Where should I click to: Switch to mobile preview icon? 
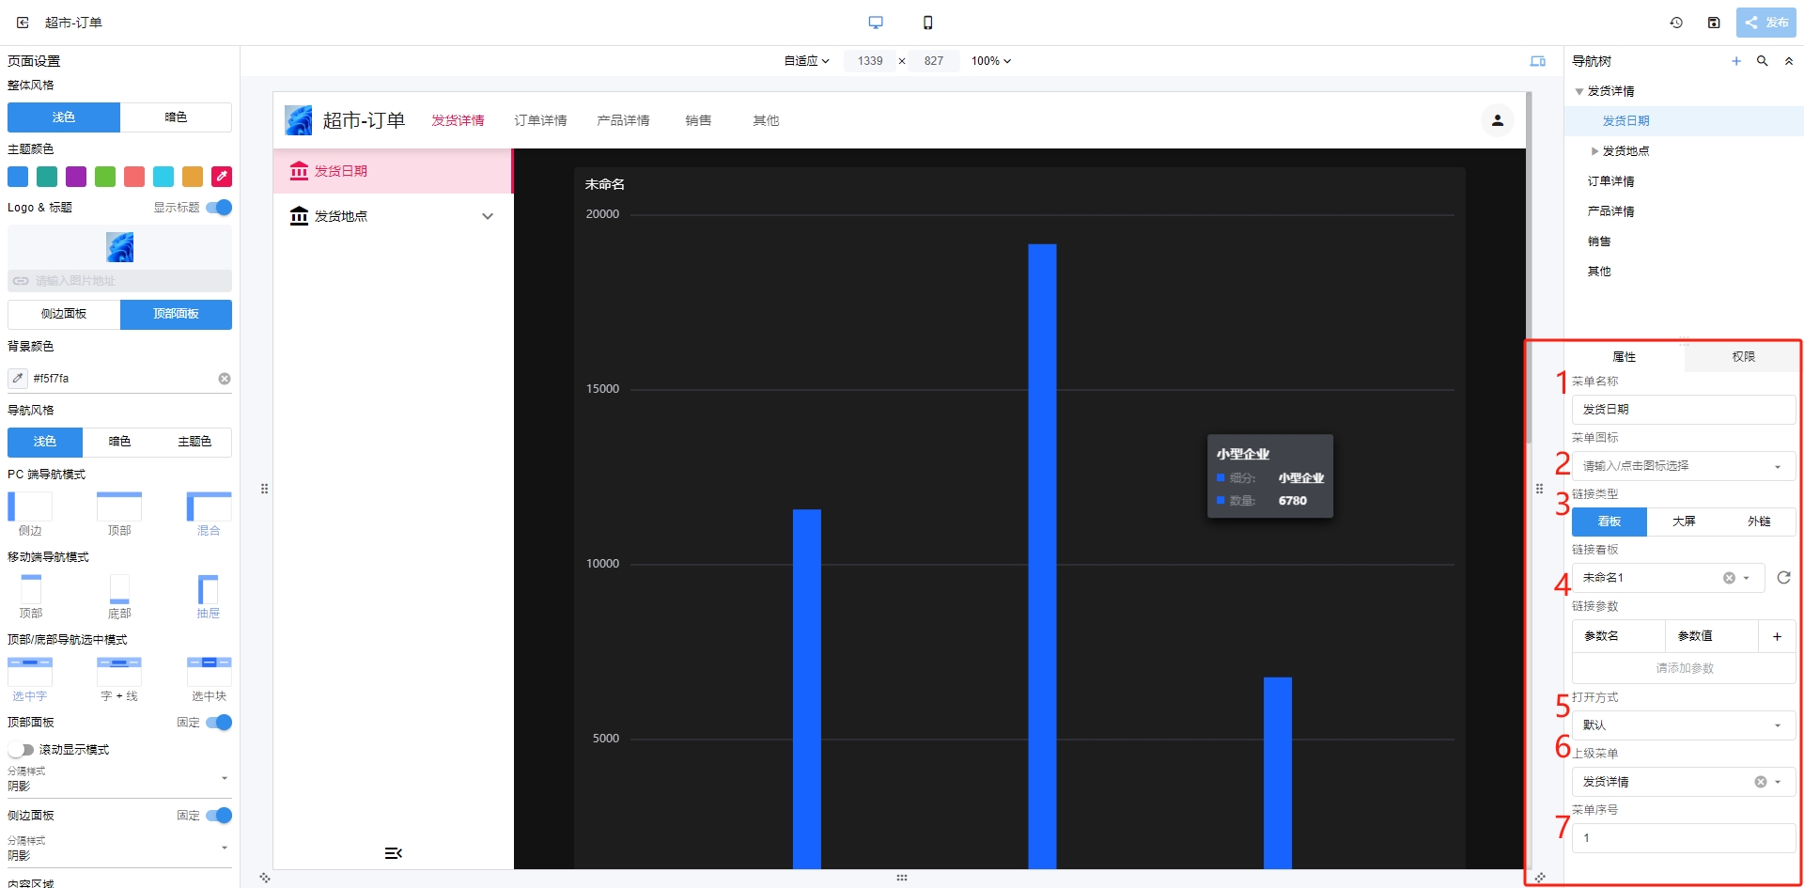coord(927,23)
